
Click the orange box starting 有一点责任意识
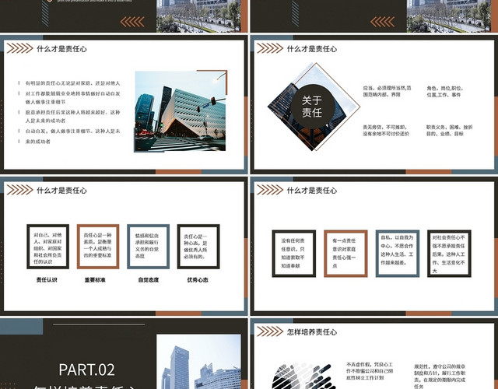tap(345, 254)
